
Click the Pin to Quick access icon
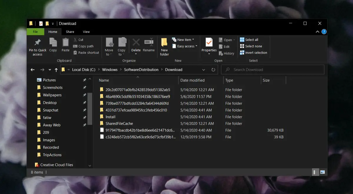click(37, 43)
